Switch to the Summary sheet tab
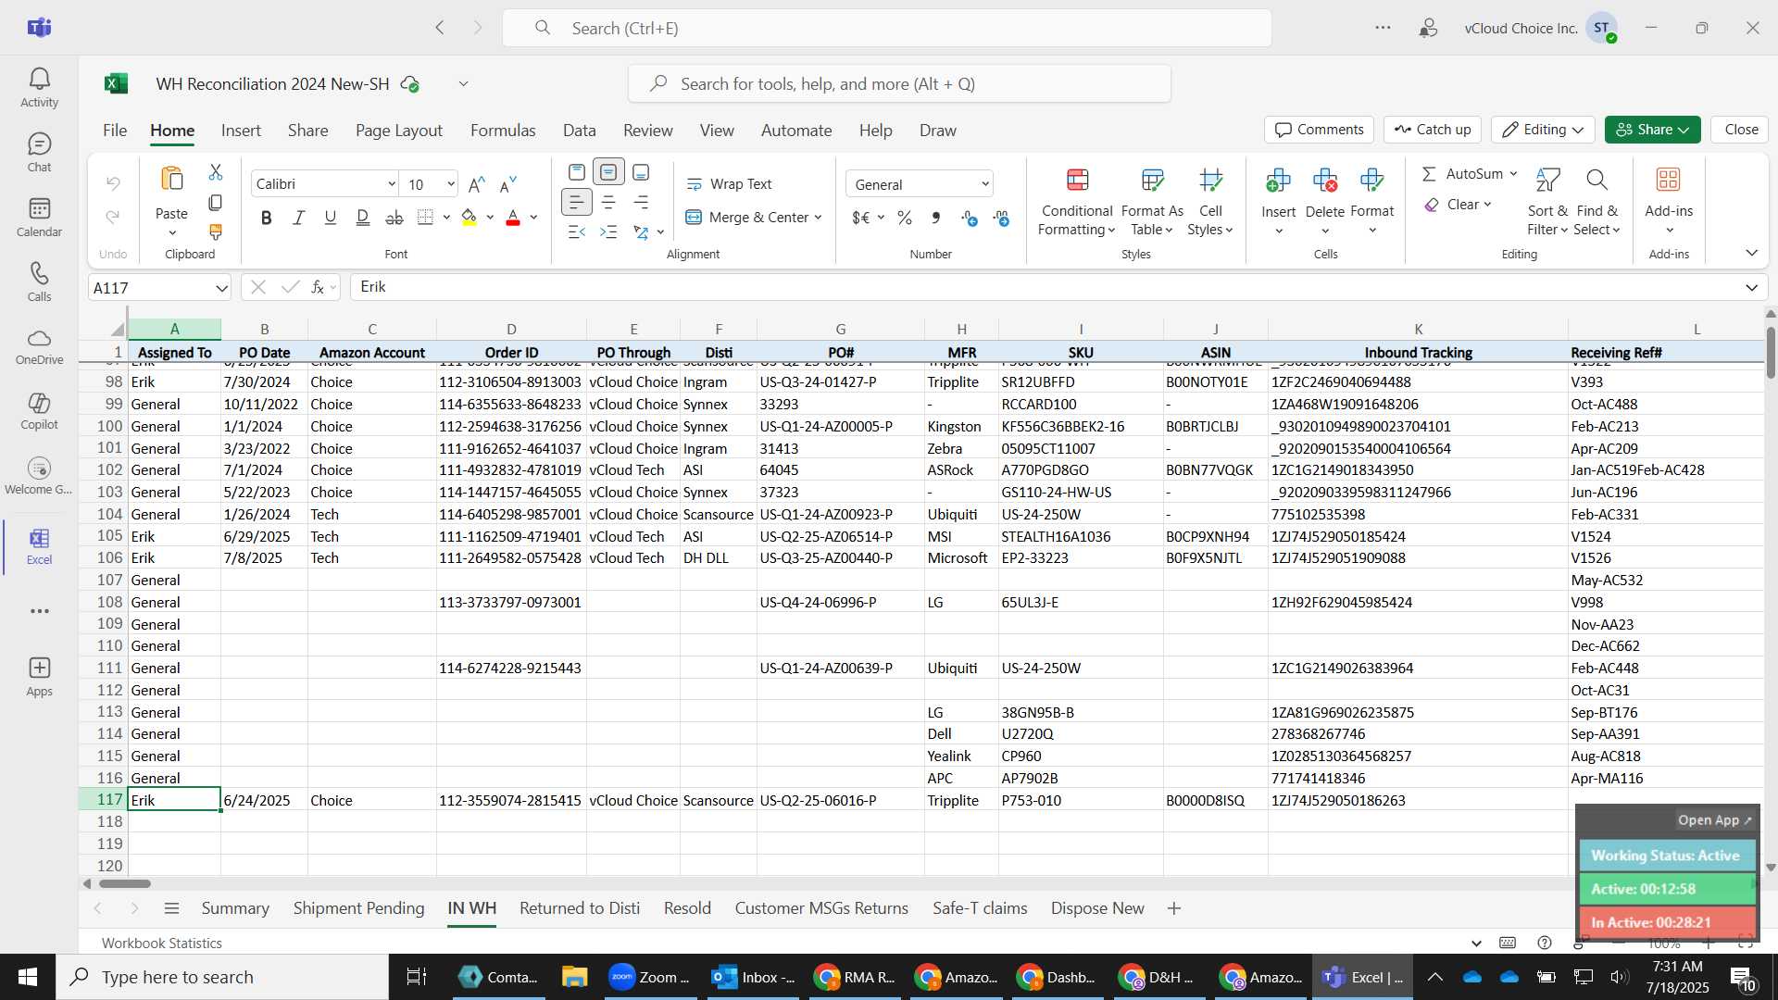 pyautogui.click(x=235, y=908)
